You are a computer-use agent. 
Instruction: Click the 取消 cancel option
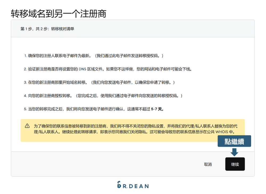click(x=207, y=164)
